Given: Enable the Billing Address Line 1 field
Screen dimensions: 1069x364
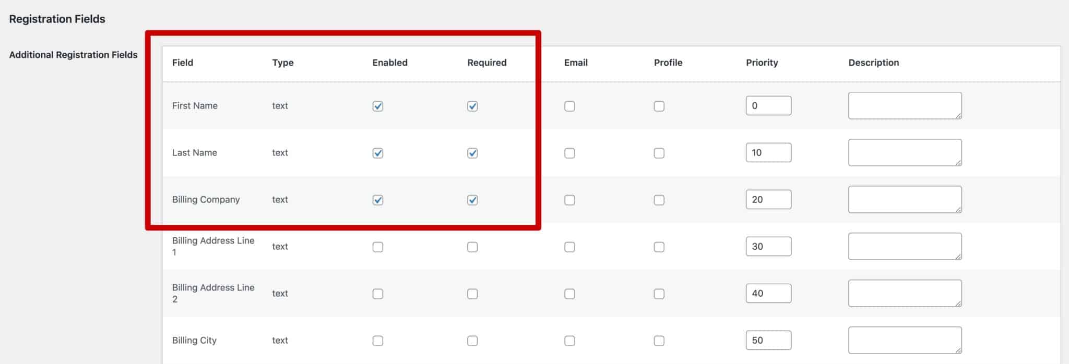Looking at the screenshot, I should tap(377, 246).
